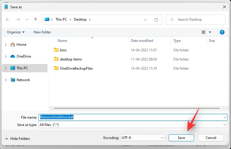Expand the This PC tree node
This screenshot has height=149, width=231.
[6, 68]
